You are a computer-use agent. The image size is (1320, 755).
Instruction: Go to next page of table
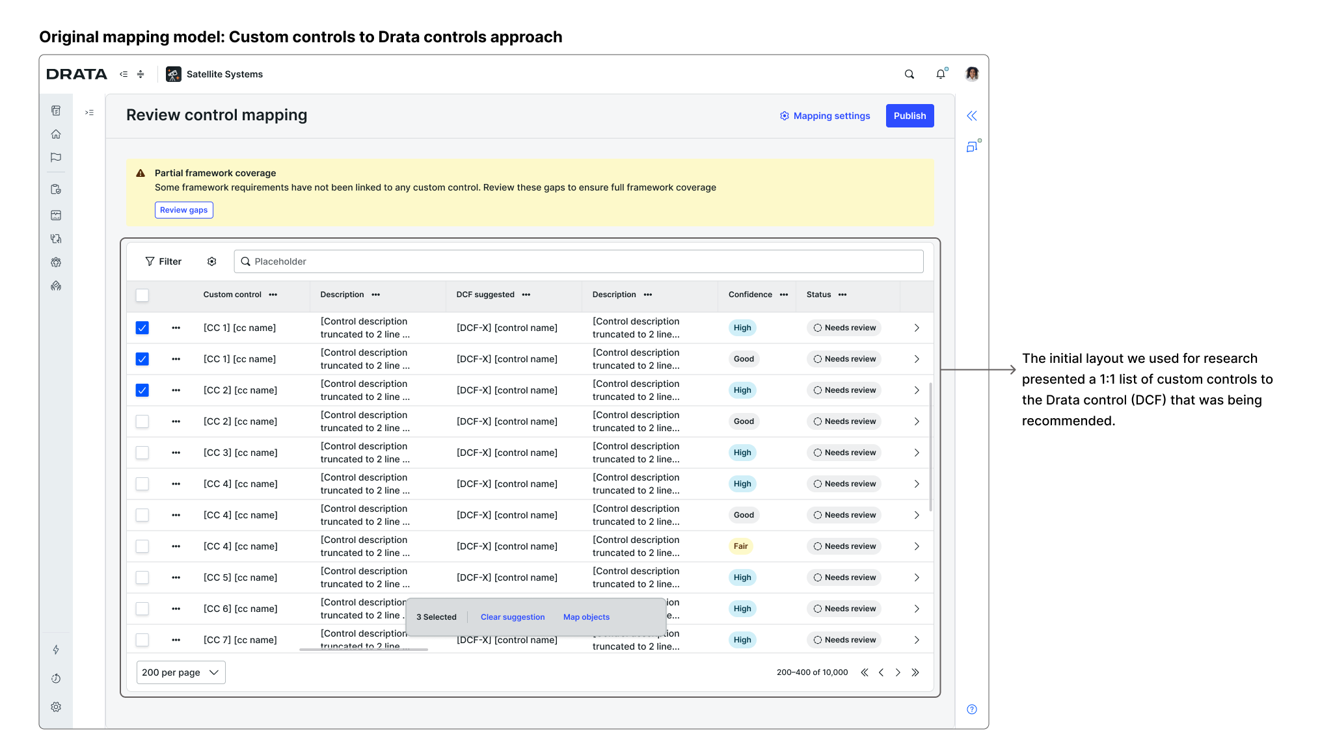click(x=898, y=672)
